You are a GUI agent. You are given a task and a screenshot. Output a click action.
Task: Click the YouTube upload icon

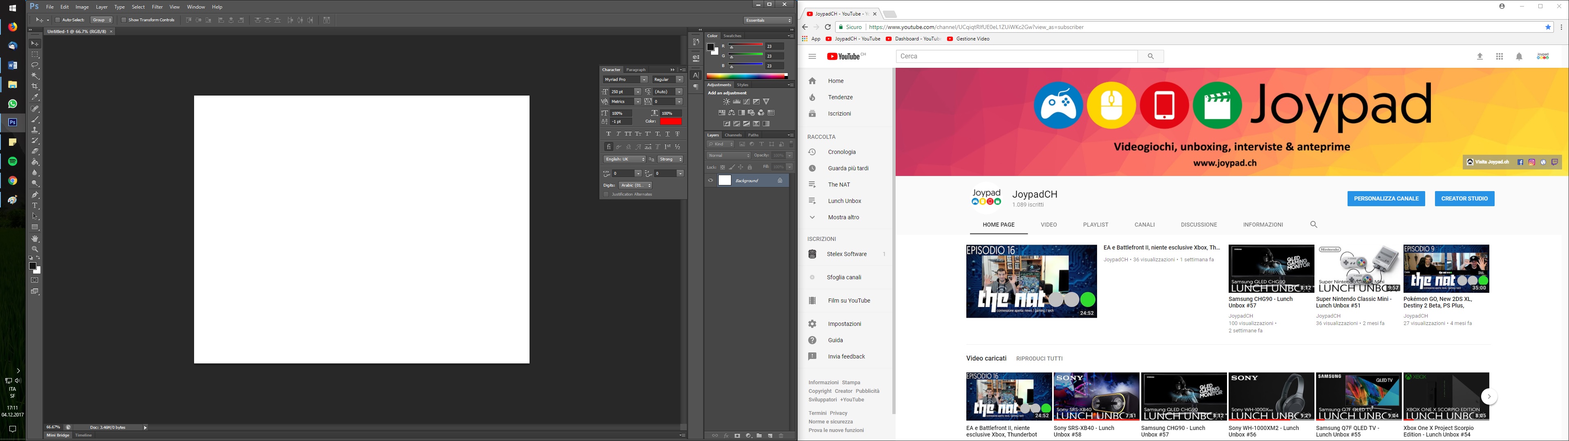(x=1480, y=57)
